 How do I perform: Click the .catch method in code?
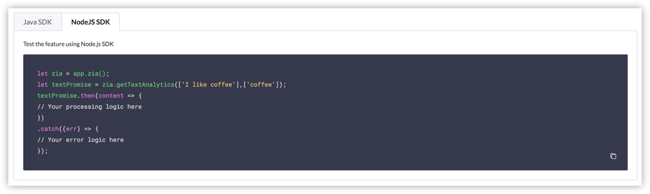coord(48,129)
